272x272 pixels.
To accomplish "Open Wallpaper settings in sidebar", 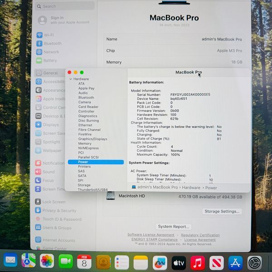I will (48, 151).
